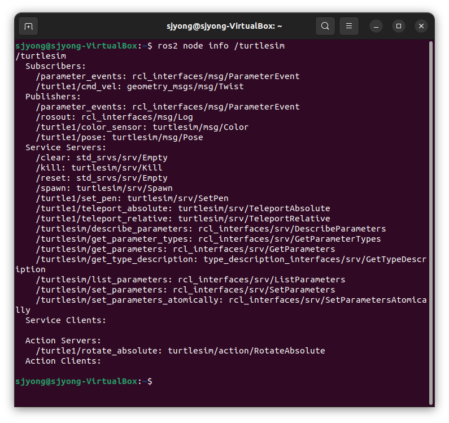This screenshot has height=423, width=449.
Task: Click the /spawn service line
Action: (x=104, y=188)
